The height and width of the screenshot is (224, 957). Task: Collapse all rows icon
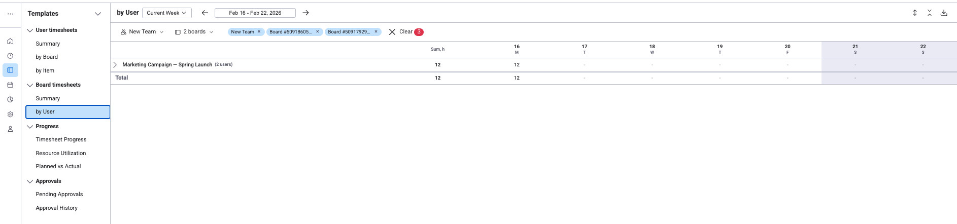pos(930,13)
